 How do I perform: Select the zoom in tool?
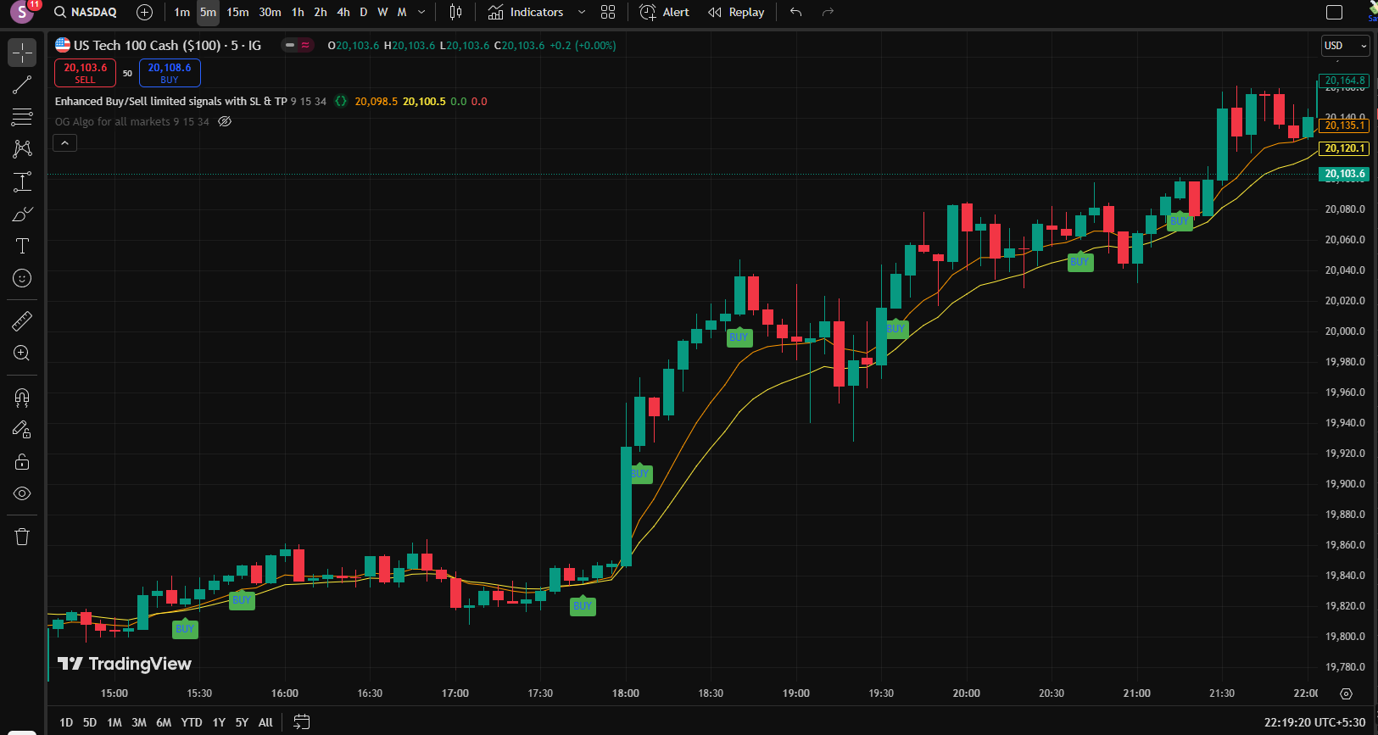[22, 353]
